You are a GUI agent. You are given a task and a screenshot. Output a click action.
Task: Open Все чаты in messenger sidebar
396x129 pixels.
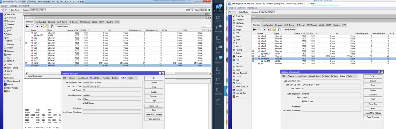pyautogui.click(x=218, y=7)
